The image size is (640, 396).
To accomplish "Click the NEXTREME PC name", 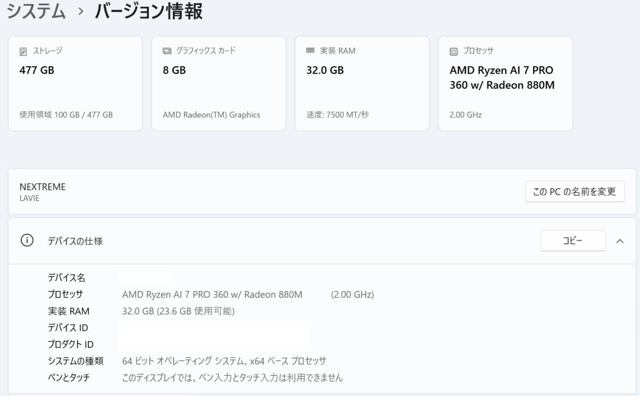I will click(43, 187).
